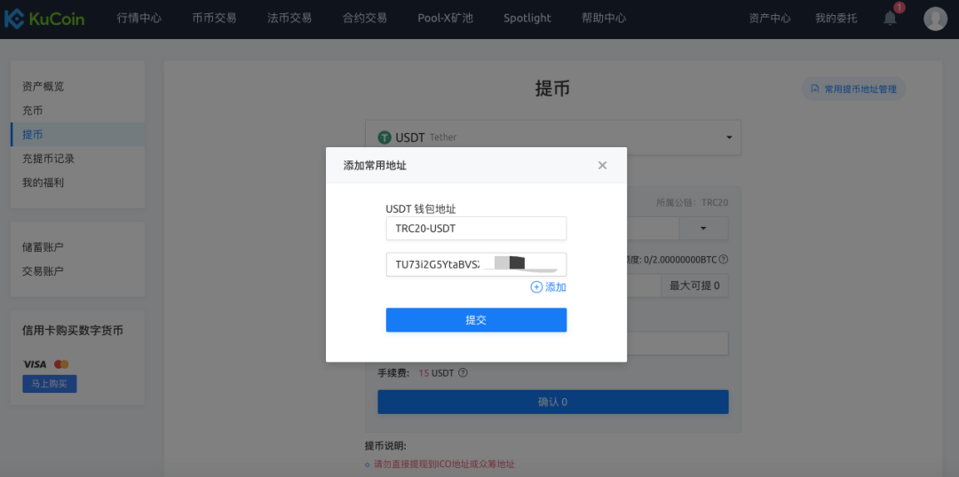Click the KuCoin logo
Screen dimensions: 959x477
pos(44,19)
